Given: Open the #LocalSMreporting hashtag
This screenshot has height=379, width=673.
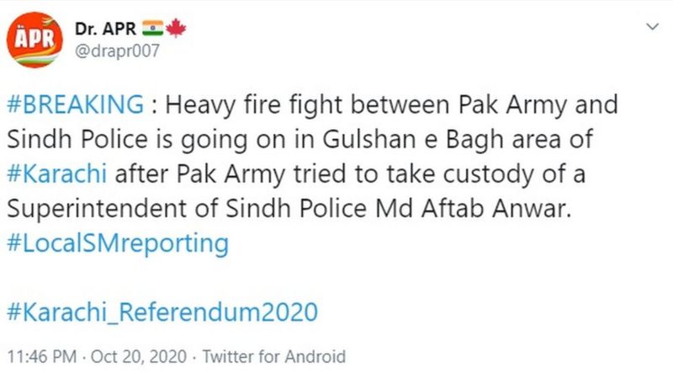Looking at the screenshot, I should [118, 243].
